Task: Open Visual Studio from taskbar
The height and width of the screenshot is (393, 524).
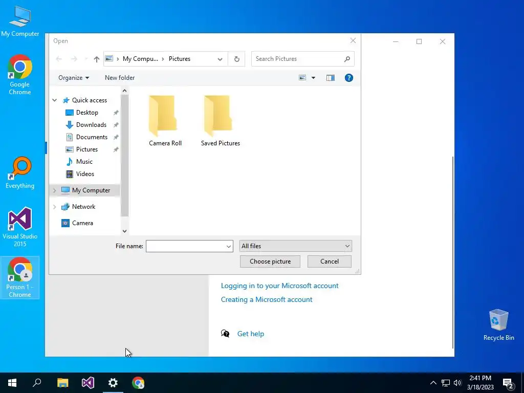Action: (x=88, y=383)
